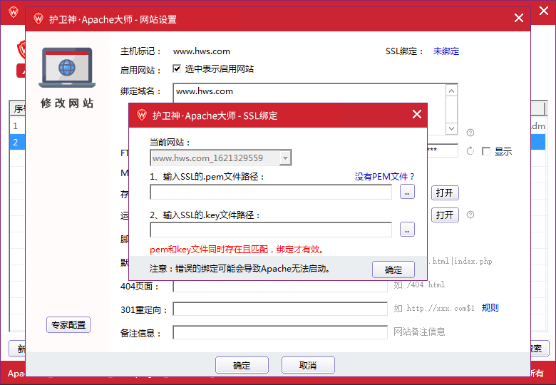Click the refresh icon beside the password field
Screen dimensions: 556x385
point(470,151)
